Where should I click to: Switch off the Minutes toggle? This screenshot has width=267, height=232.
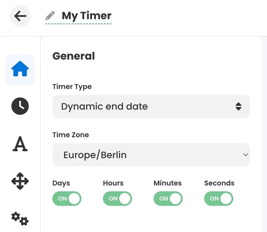tap(168, 198)
